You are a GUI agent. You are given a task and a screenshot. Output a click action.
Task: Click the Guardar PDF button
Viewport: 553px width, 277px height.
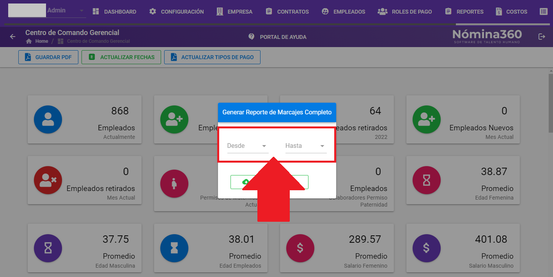48,57
